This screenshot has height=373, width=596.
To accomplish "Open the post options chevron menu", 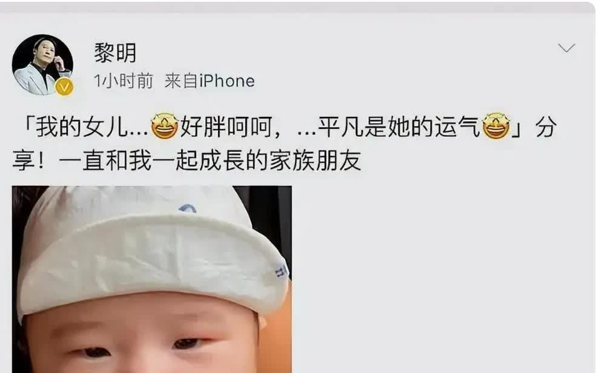I will click(x=566, y=48).
